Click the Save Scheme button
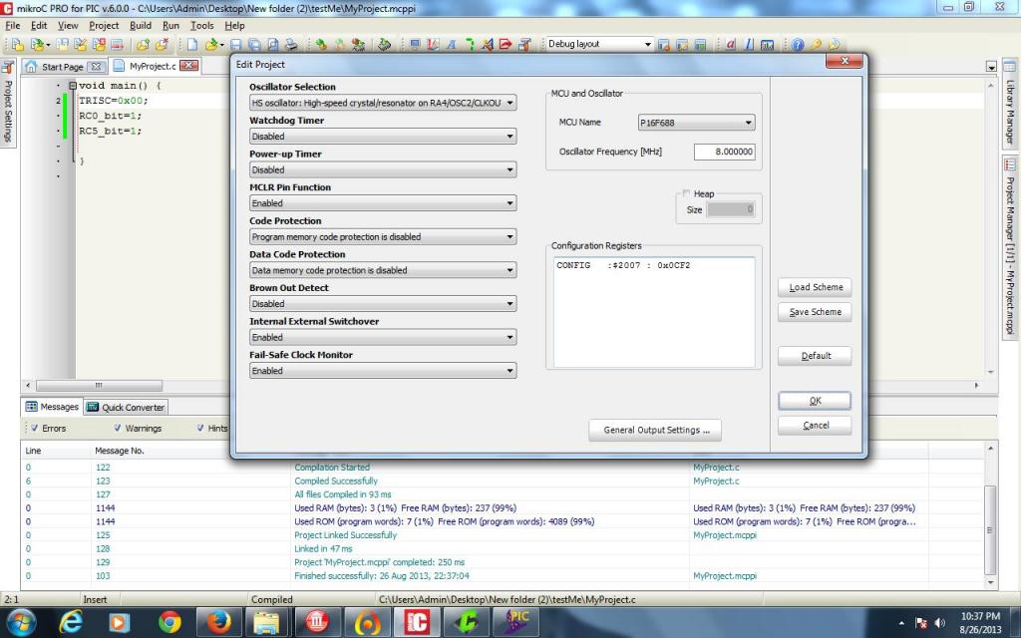The height and width of the screenshot is (638, 1021). tap(815, 312)
